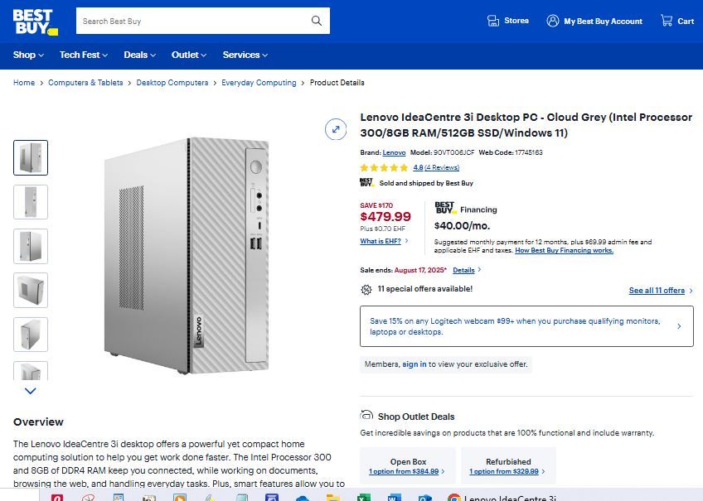Click the special offers tag icon

[x=365, y=289]
